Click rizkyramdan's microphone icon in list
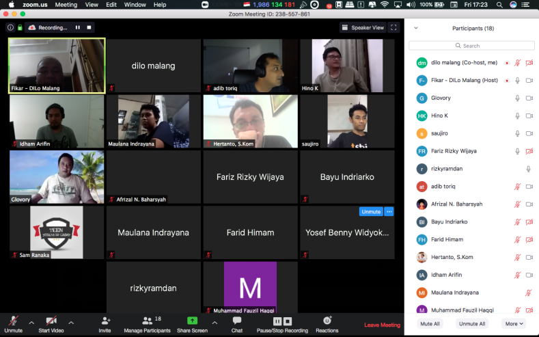This screenshot has height=337, width=539. [x=529, y=169]
